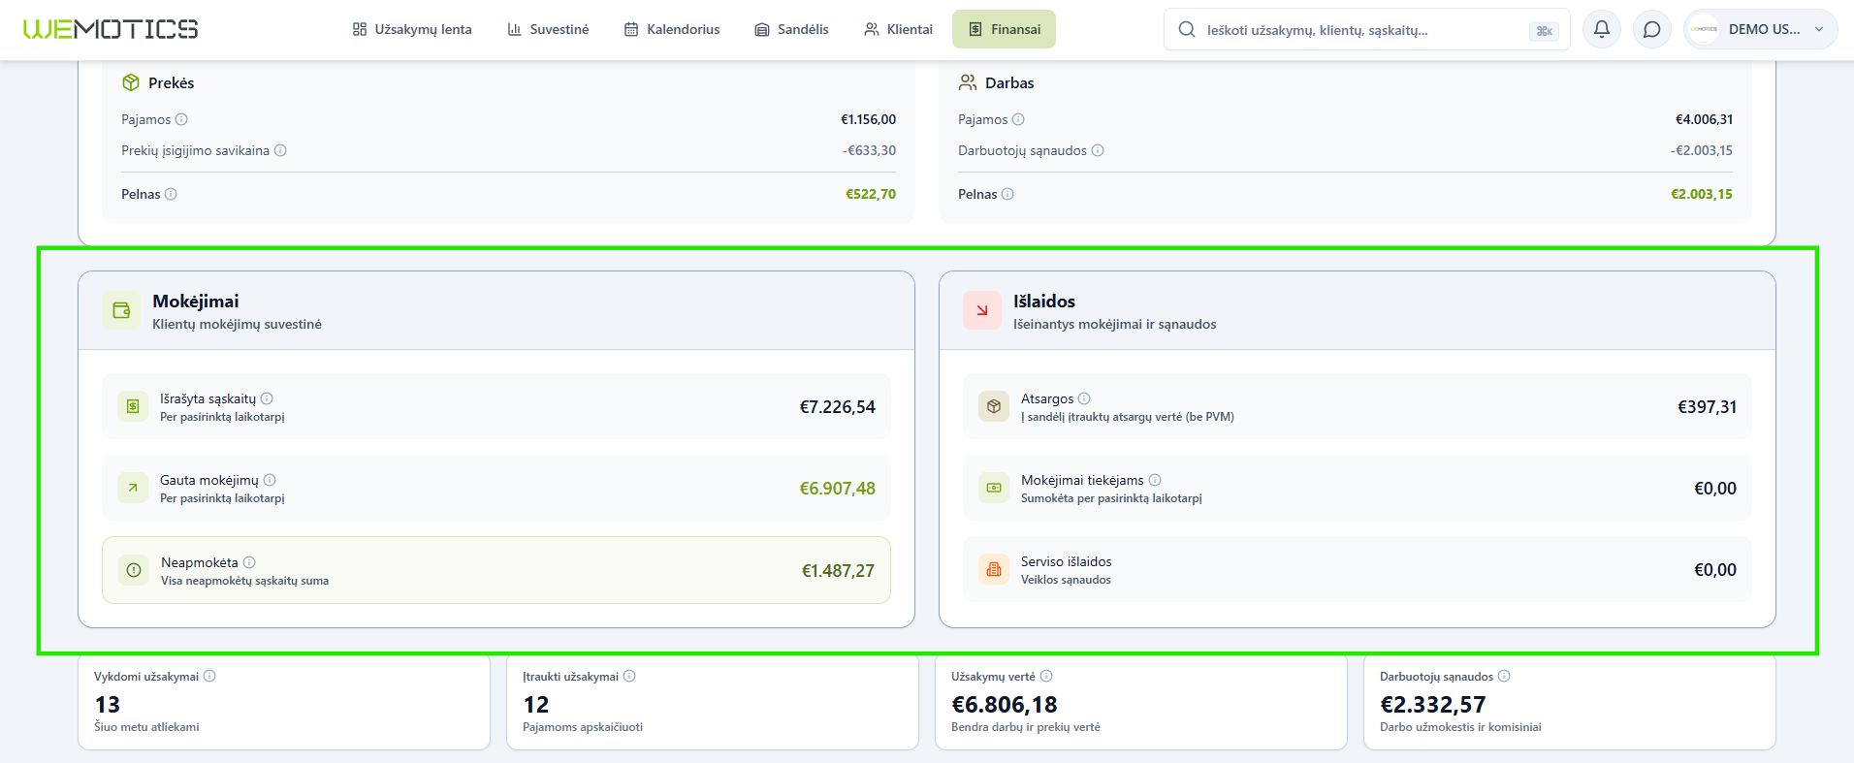Click the info icon beside Mokėjimai tiekėjams
The width and height of the screenshot is (1854, 763).
pos(1155,480)
